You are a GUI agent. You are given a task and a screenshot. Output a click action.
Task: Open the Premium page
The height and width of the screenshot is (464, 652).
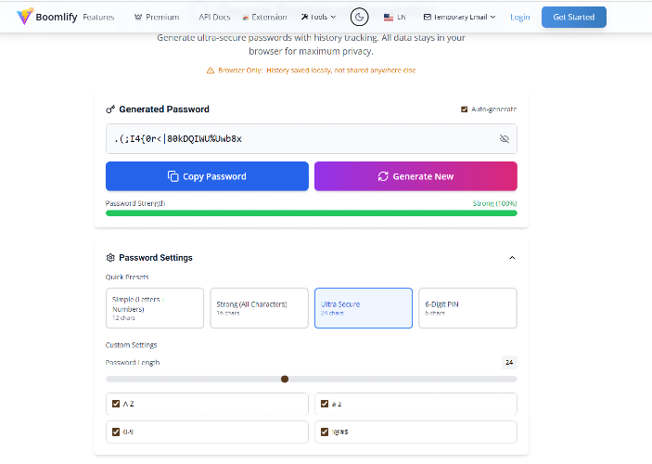157,17
